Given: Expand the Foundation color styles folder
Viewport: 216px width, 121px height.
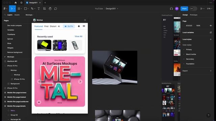Looking at the screenshot, I should click(x=184, y=64).
